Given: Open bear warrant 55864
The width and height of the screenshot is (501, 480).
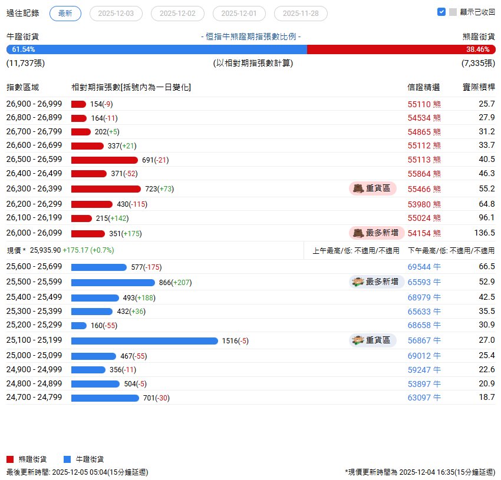Looking at the screenshot, I should (424, 174).
